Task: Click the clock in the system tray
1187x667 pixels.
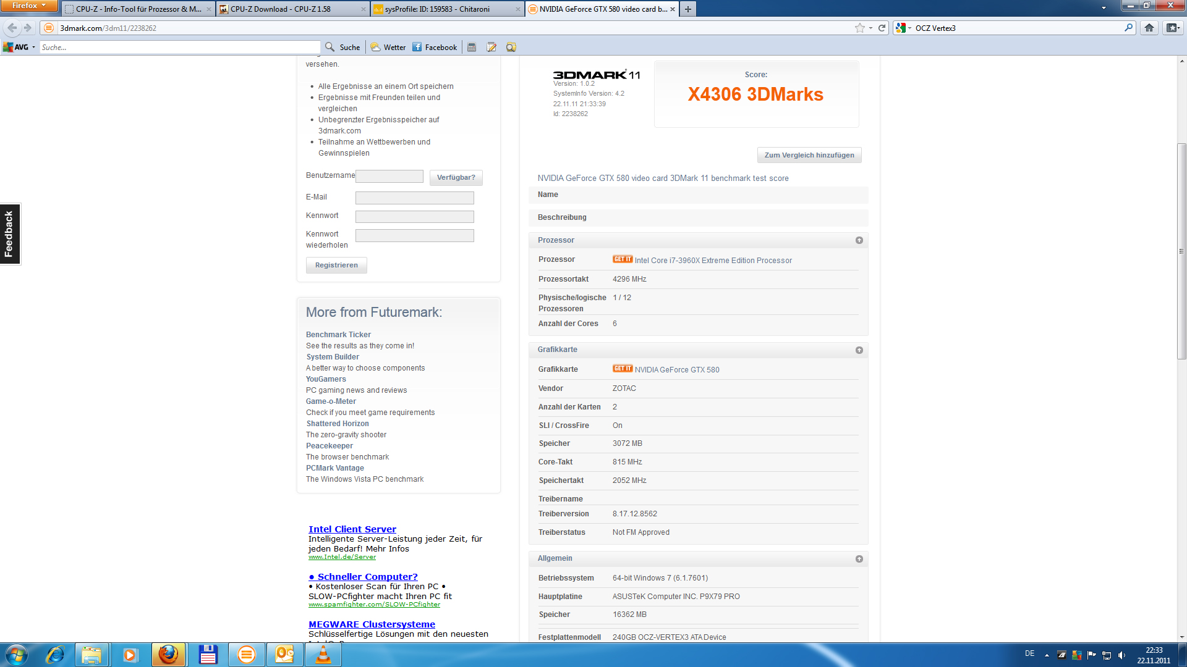Action: tap(1154, 655)
